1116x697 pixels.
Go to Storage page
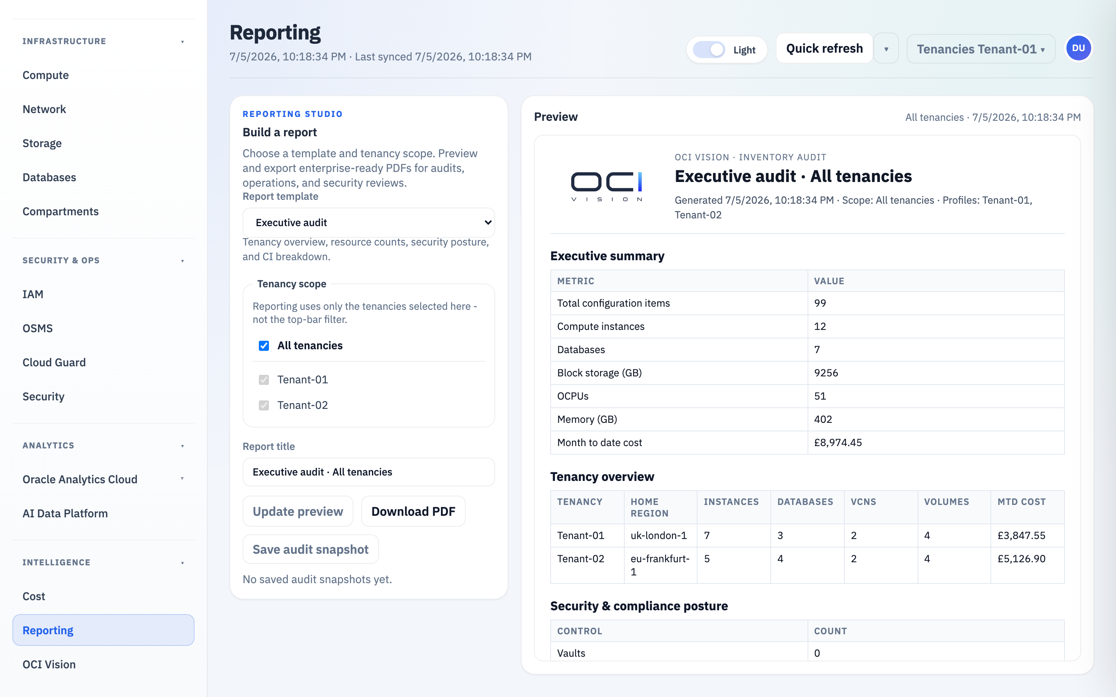pos(103,143)
